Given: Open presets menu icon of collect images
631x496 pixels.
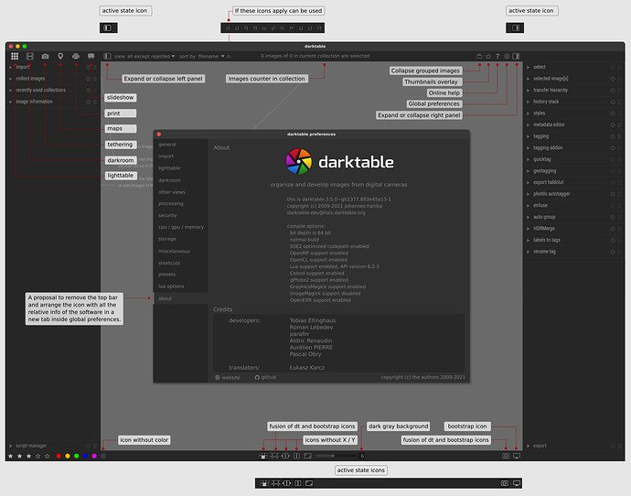Looking at the screenshot, I should [95, 79].
